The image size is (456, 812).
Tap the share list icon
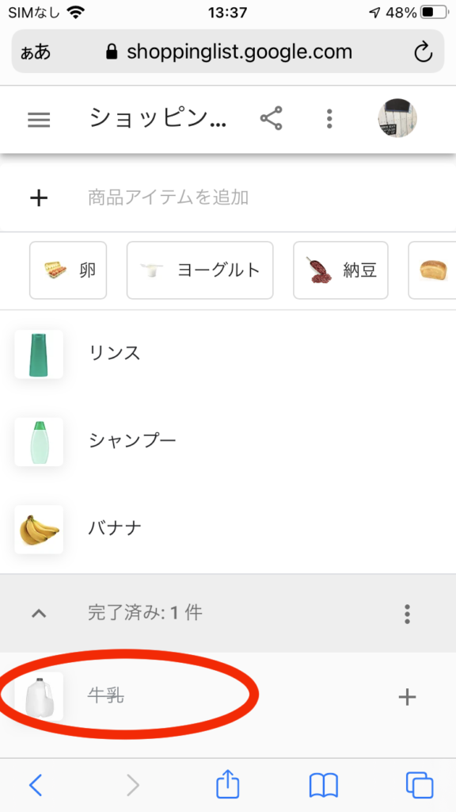click(272, 119)
